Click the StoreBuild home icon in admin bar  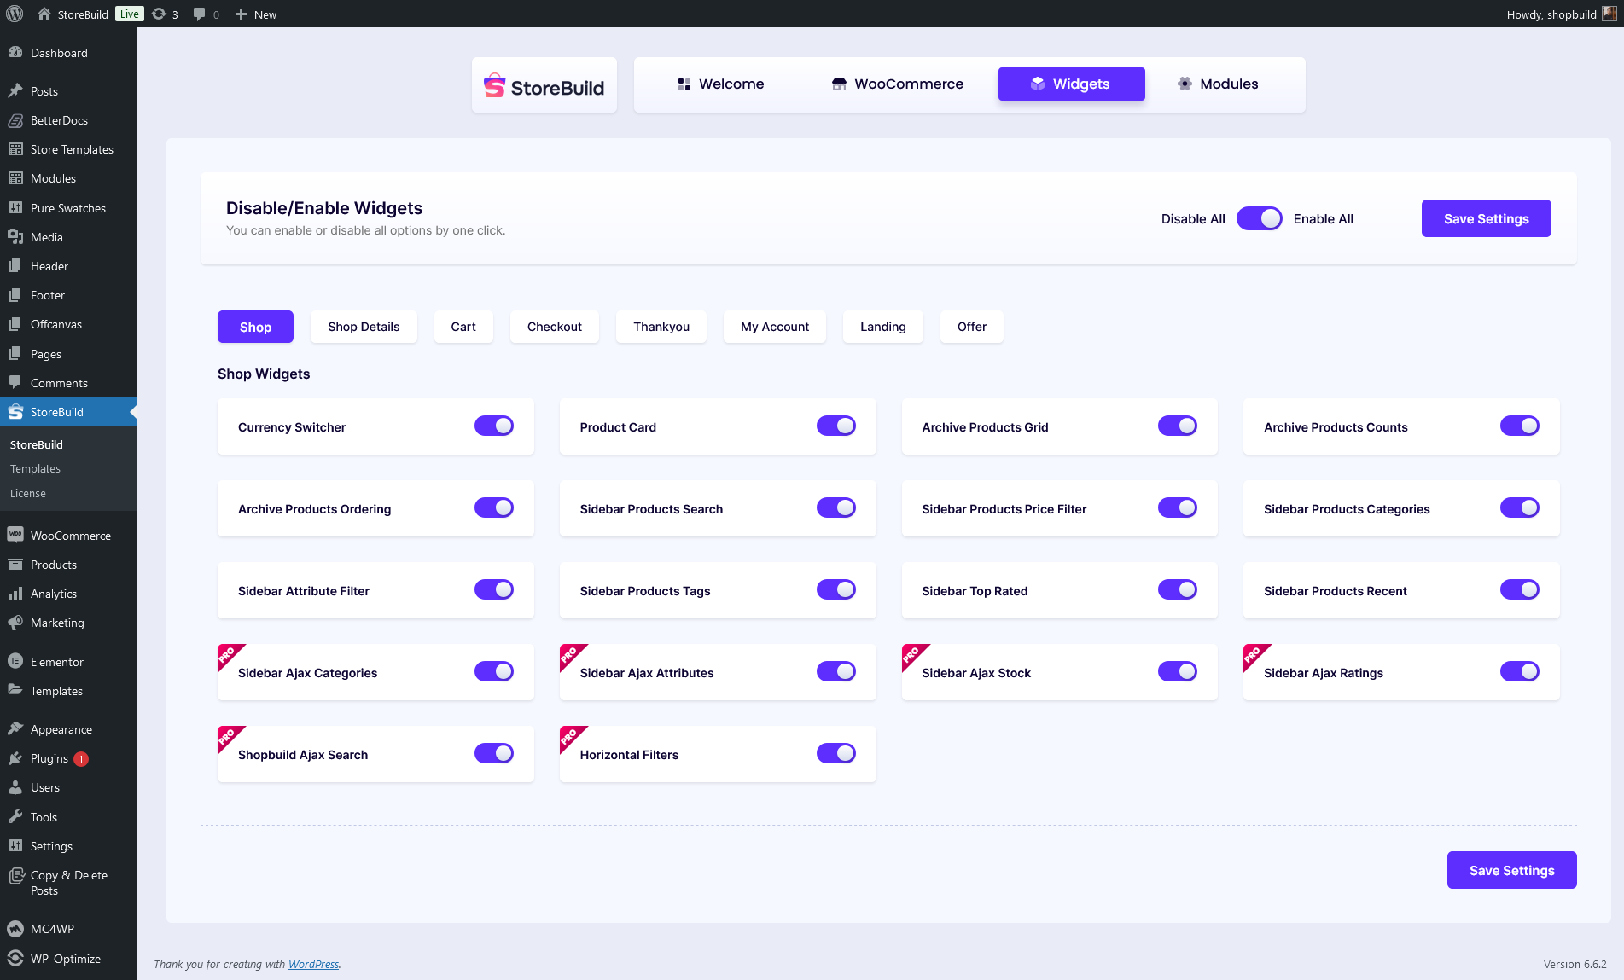click(44, 14)
